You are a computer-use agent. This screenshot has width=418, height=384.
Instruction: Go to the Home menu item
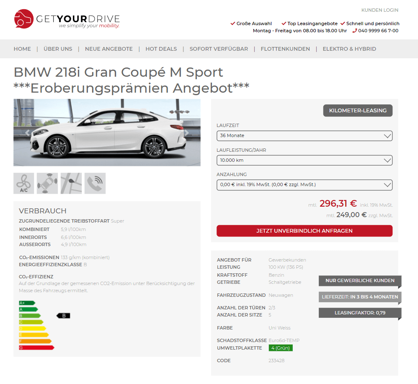point(22,49)
